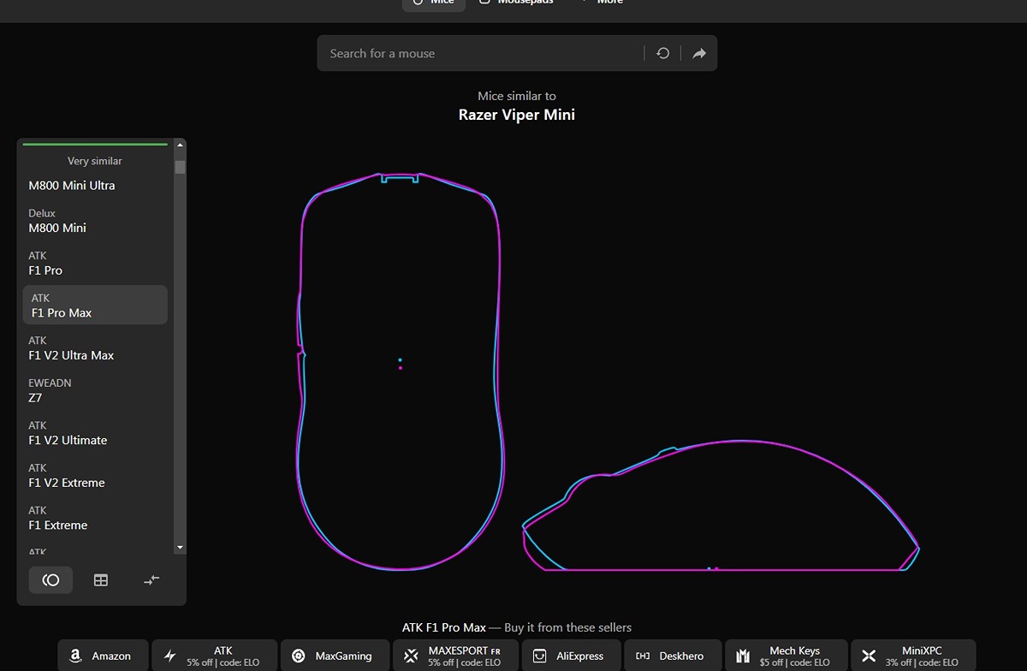Screen dimensions: 1027x671
Task: Click the share arrow icon
Action: pyautogui.click(x=699, y=53)
